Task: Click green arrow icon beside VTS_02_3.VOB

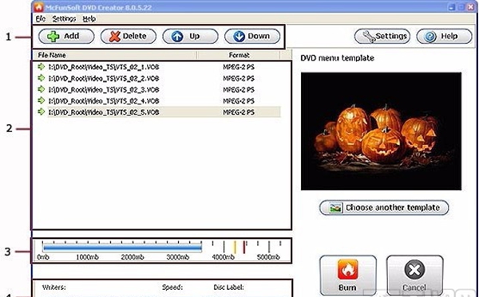Action: pos(41,89)
